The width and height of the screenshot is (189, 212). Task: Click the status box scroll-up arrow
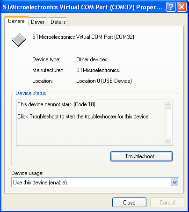[x=168, y=104]
